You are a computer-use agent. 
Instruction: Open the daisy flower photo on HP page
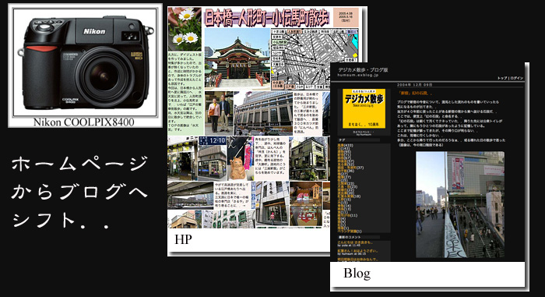(185, 30)
